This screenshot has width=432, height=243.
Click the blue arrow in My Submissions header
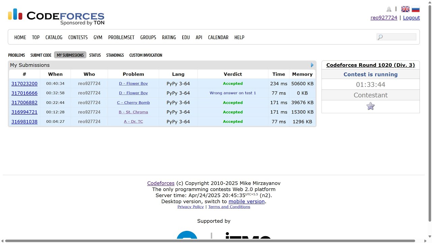[312, 65]
